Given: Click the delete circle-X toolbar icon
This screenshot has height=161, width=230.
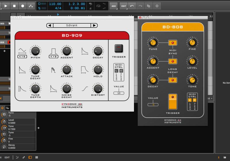Looking at the screenshot, I should pos(157,6).
